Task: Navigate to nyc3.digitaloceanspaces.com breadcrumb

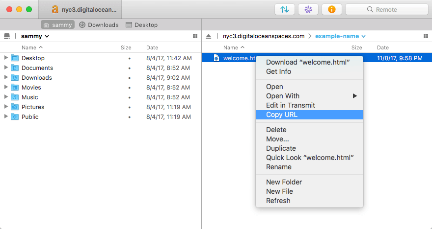Action: point(264,36)
